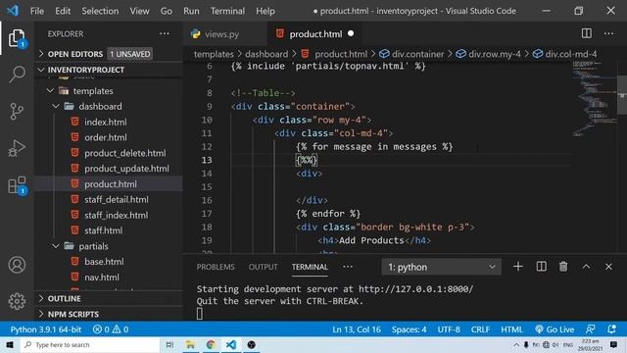Viewport: 627px width, 353px height.
Task: Open the Explorer view in activity bar
Action: pos(17,38)
